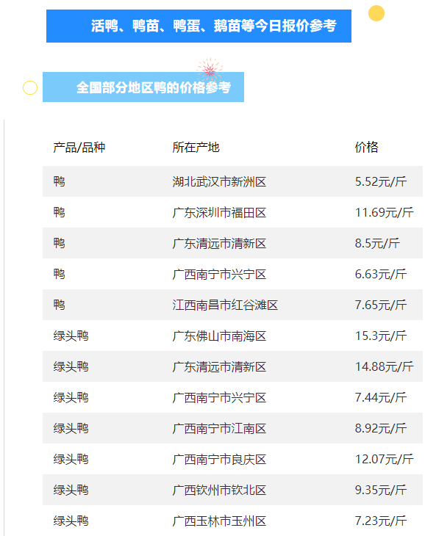Select 绿头鸭 in the 14.88元/斤 row
425x536 pixels.
pos(71,367)
